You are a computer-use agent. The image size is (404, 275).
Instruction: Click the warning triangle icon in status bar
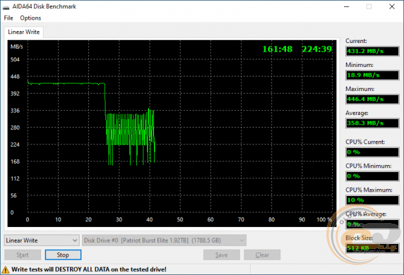click(x=5, y=270)
